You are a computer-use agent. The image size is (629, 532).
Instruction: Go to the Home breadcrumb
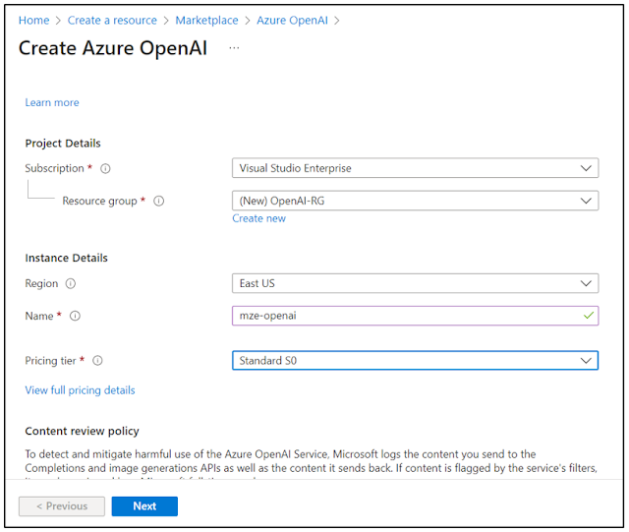pyautogui.click(x=34, y=21)
